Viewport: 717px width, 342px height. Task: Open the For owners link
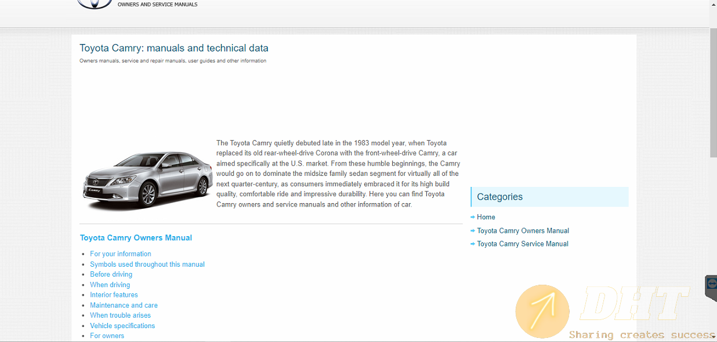(107, 336)
